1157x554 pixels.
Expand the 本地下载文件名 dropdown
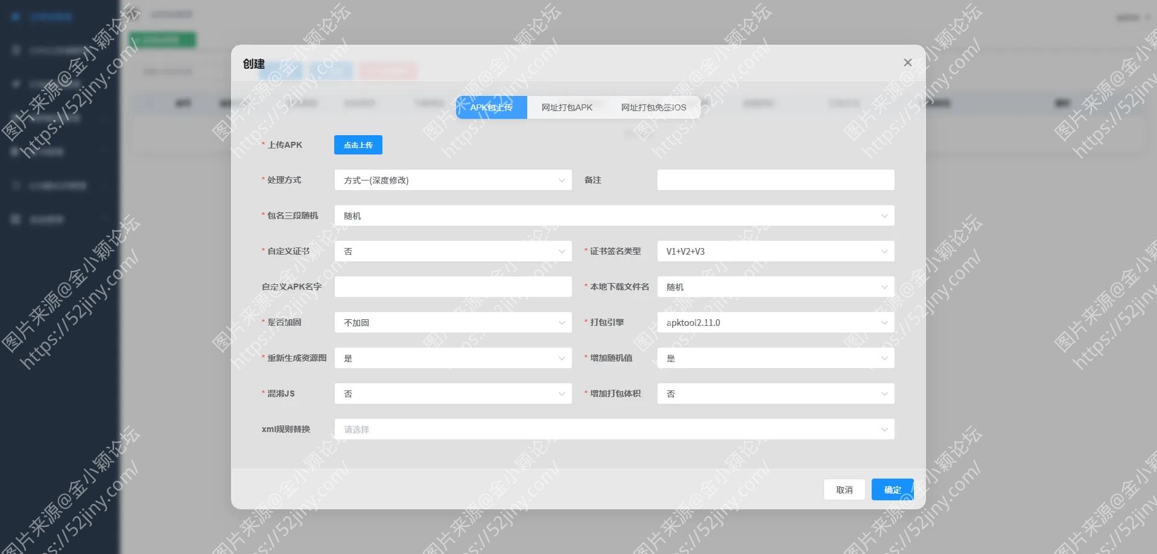point(775,287)
